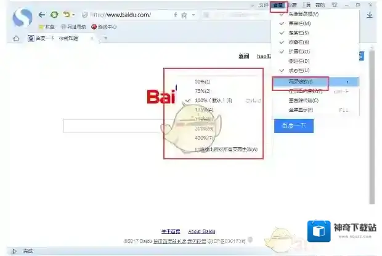
Task: Choose 全屏显示 from view menu
Action: pyautogui.click(x=301, y=110)
